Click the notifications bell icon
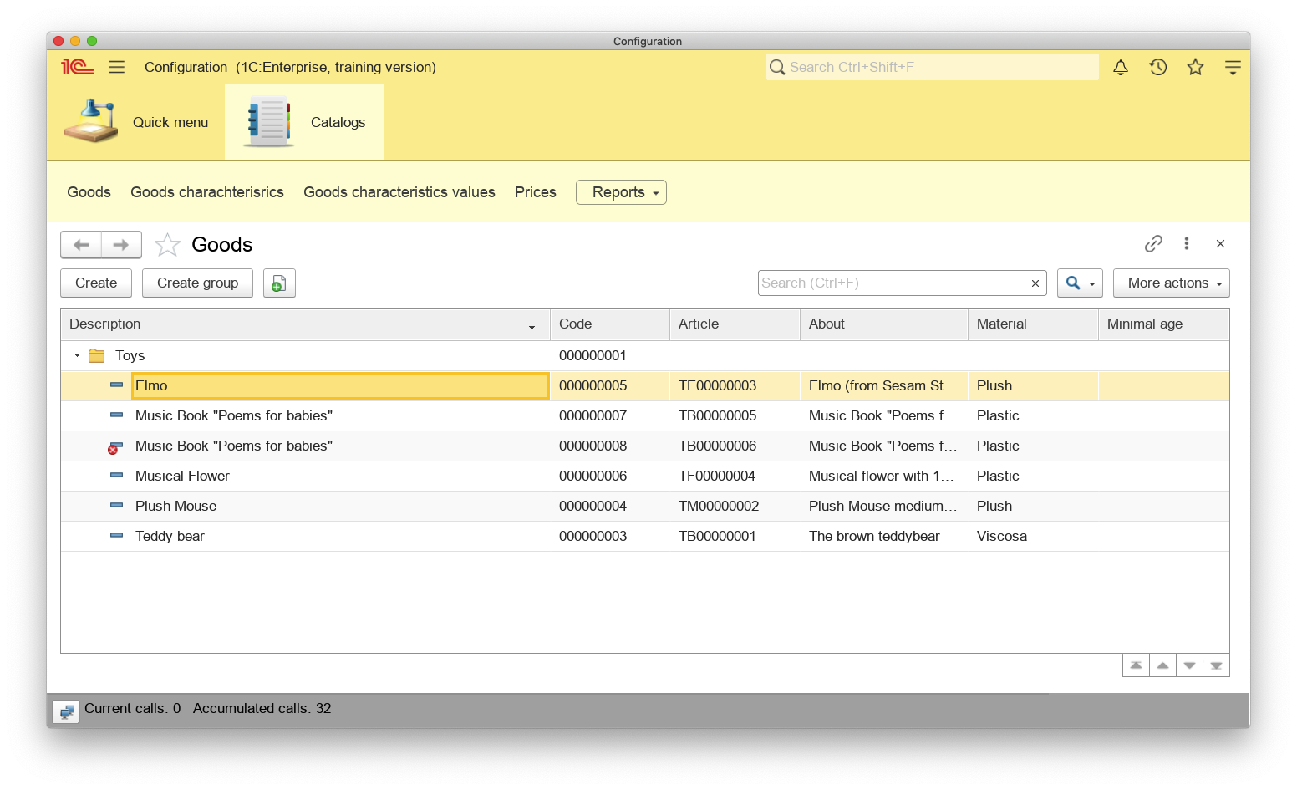 click(x=1121, y=67)
